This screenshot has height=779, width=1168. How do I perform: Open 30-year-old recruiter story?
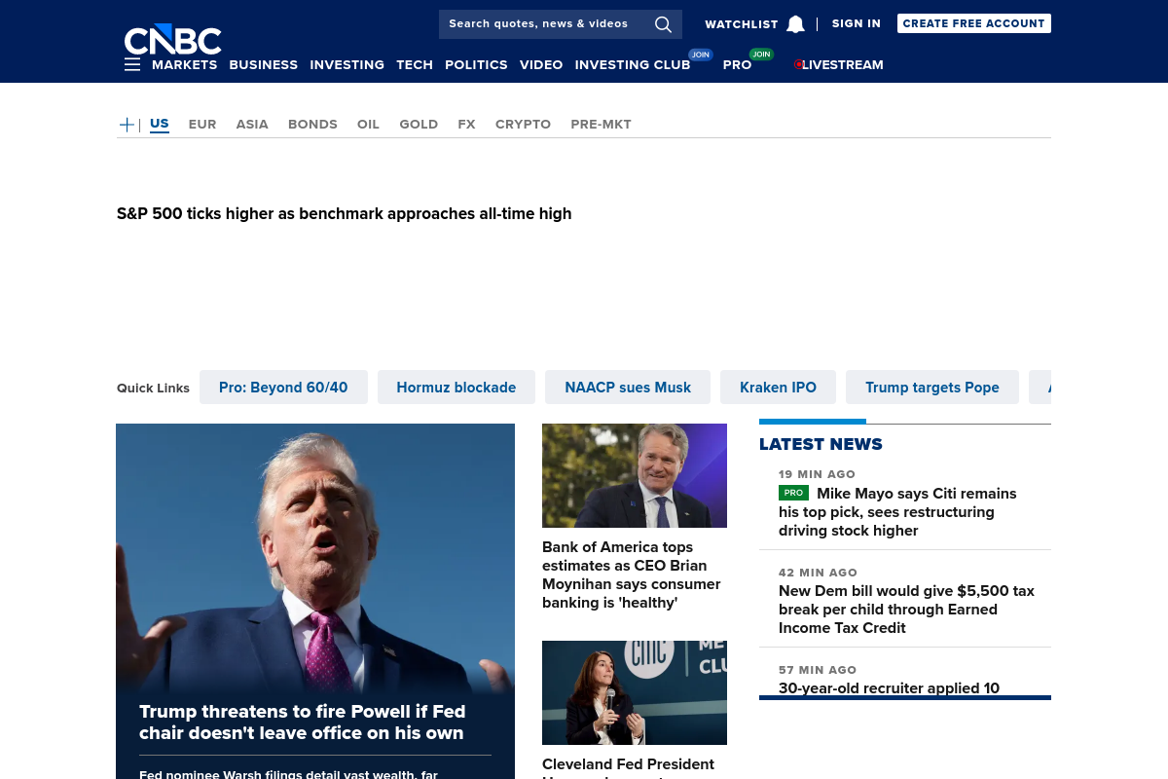click(889, 687)
